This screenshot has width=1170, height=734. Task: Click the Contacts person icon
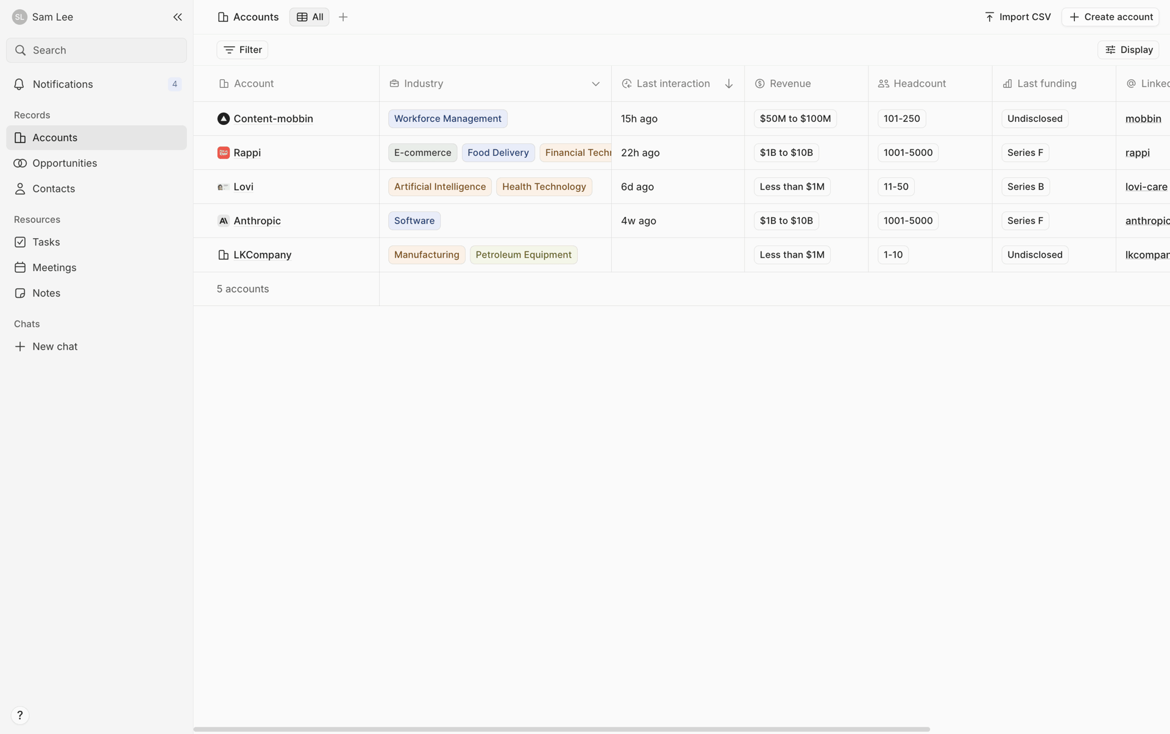point(20,189)
